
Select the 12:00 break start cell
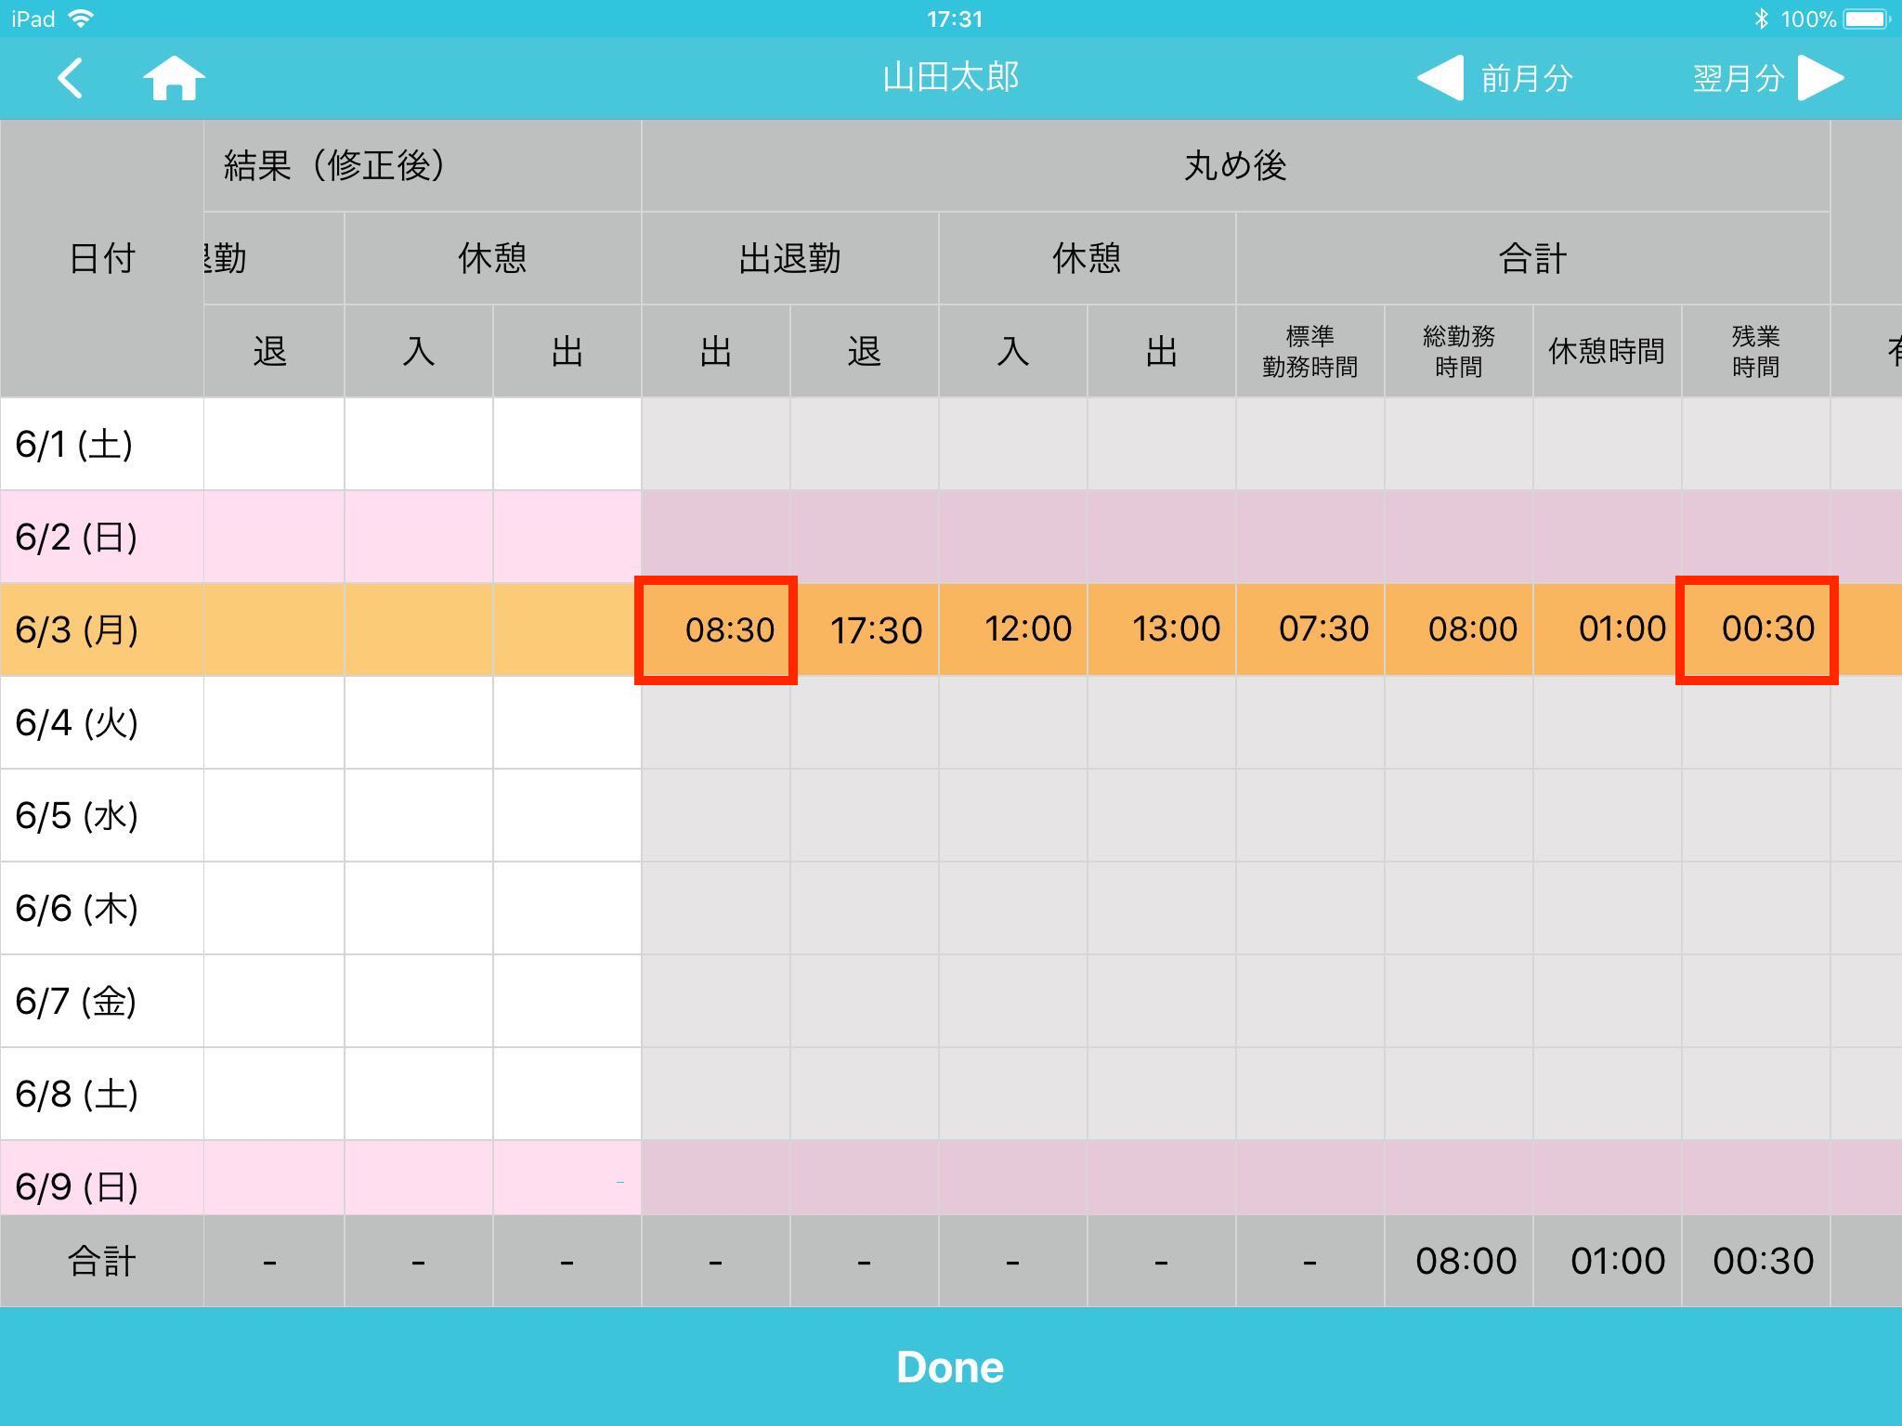(1013, 630)
